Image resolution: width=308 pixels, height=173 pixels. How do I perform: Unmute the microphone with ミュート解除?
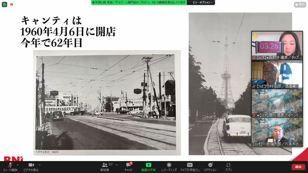tap(10, 167)
